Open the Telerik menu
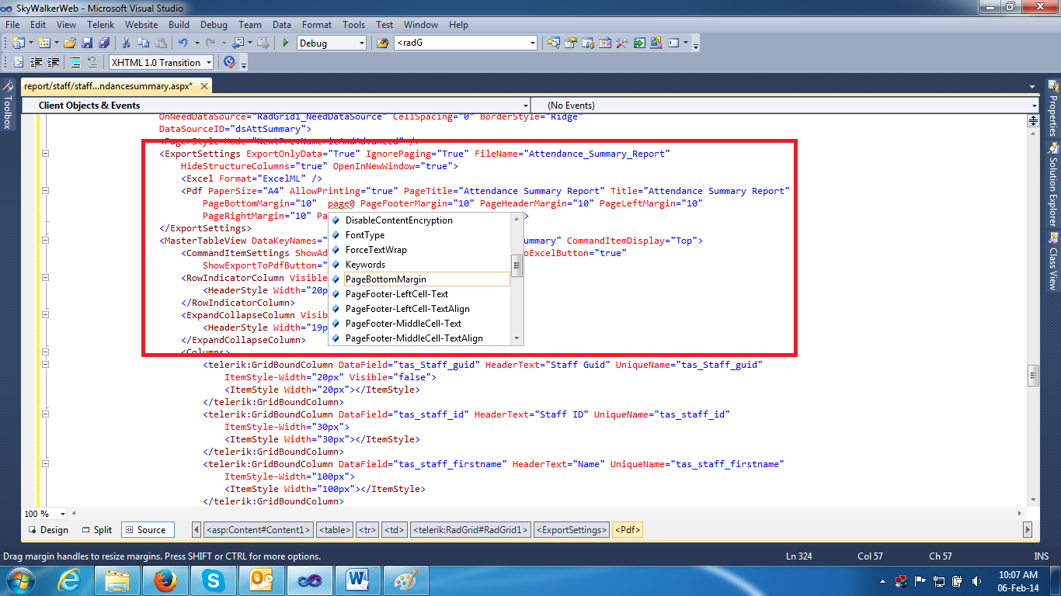This screenshot has height=596, width=1061. pos(100,25)
